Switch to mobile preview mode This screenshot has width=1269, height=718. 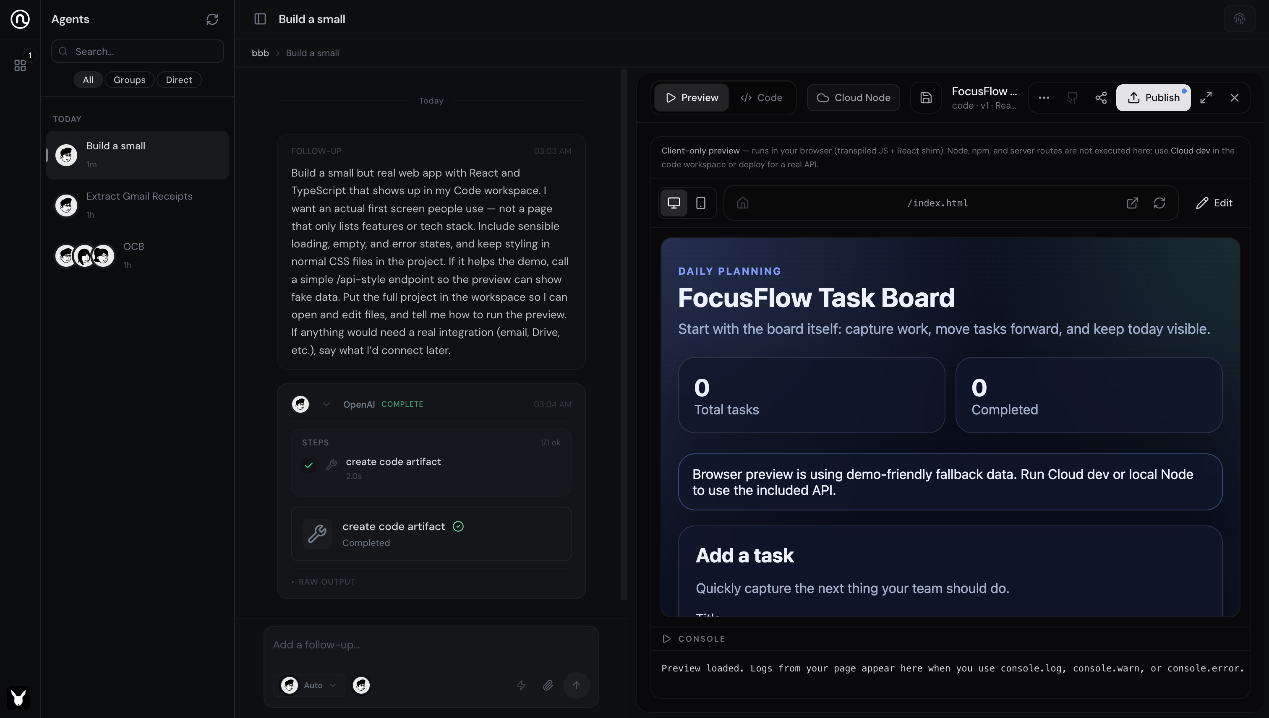pos(701,203)
